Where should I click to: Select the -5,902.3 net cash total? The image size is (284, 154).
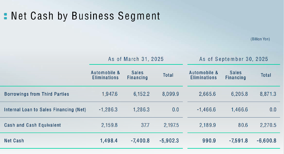pyautogui.click(x=169, y=140)
